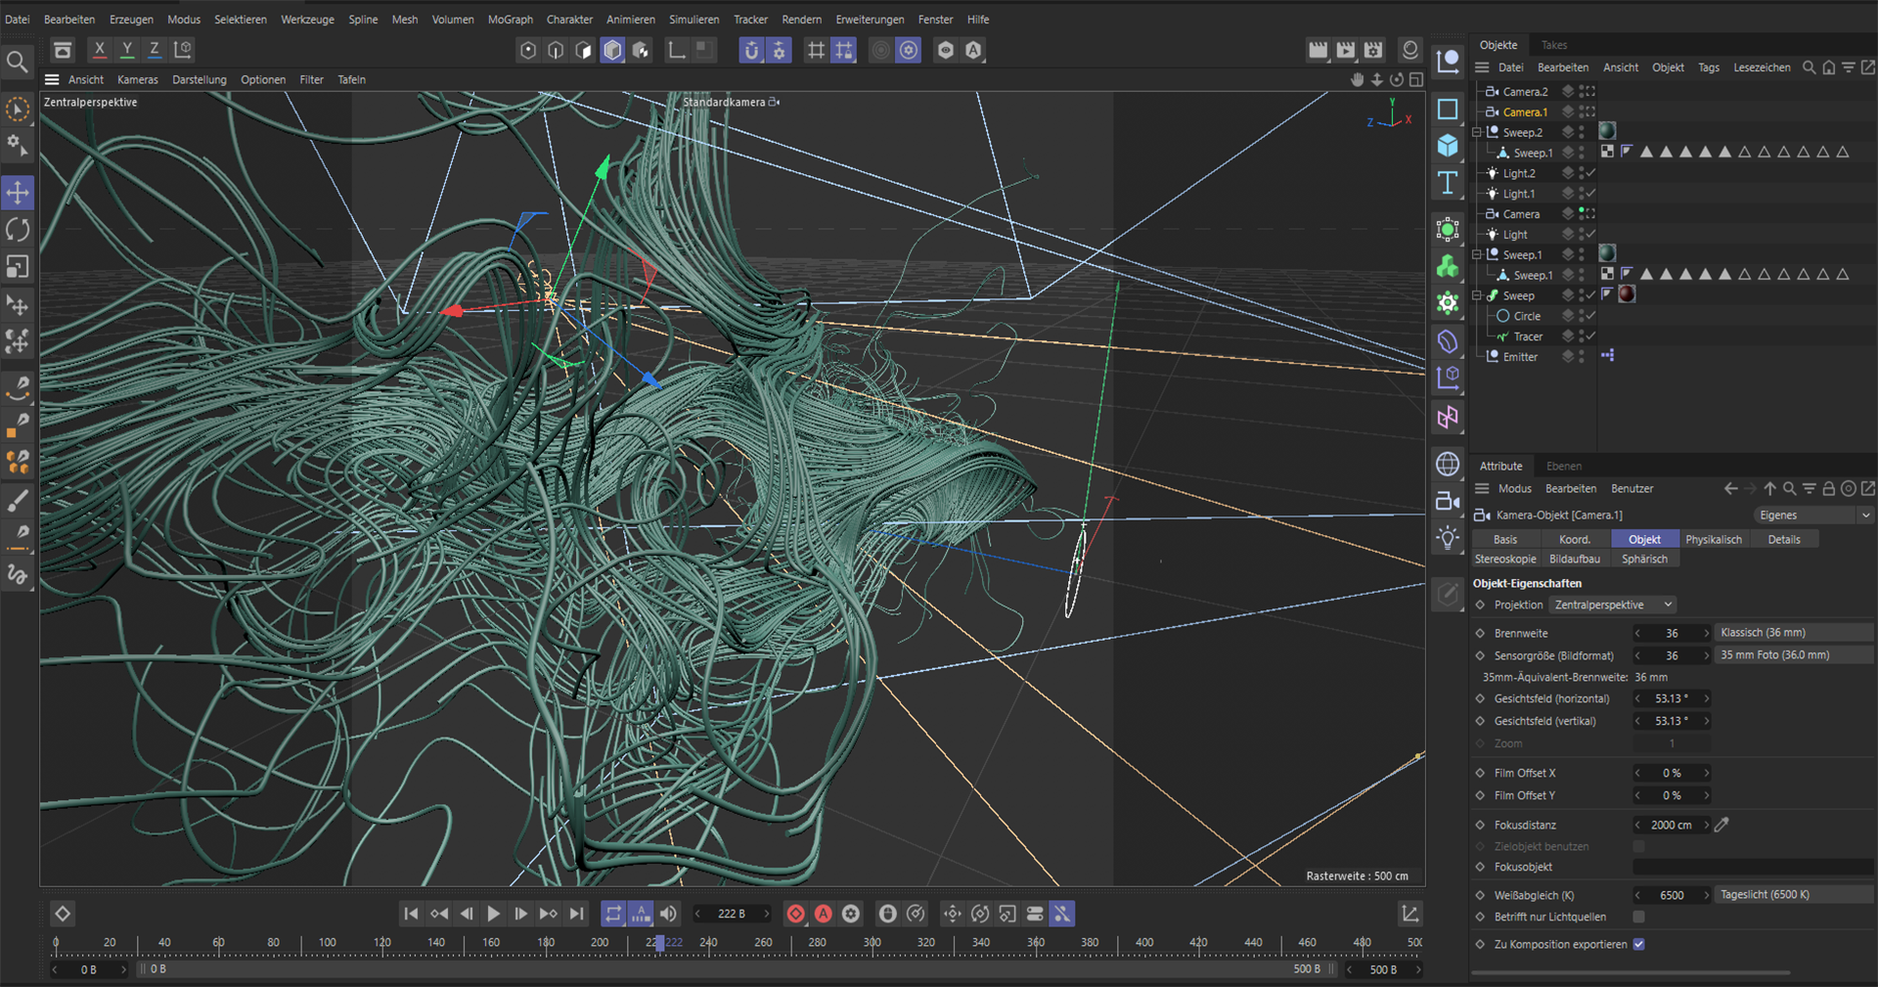Image resolution: width=1878 pixels, height=987 pixels.
Task: Open the Bildaufbau tab
Action: click(x=1574, y=560)
